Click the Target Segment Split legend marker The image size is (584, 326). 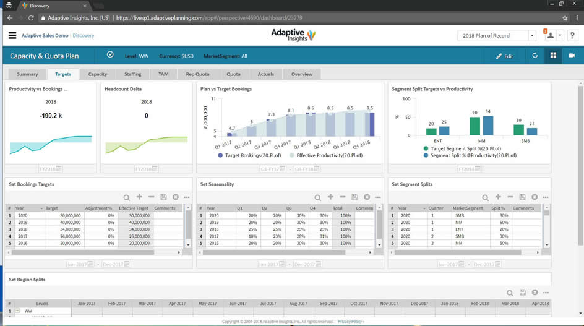pos(426,148)
